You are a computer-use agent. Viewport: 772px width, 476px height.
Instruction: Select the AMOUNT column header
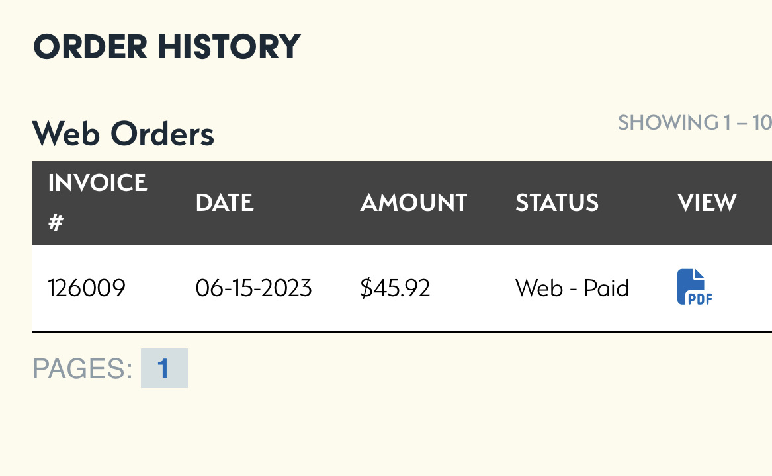click(413, 203)
